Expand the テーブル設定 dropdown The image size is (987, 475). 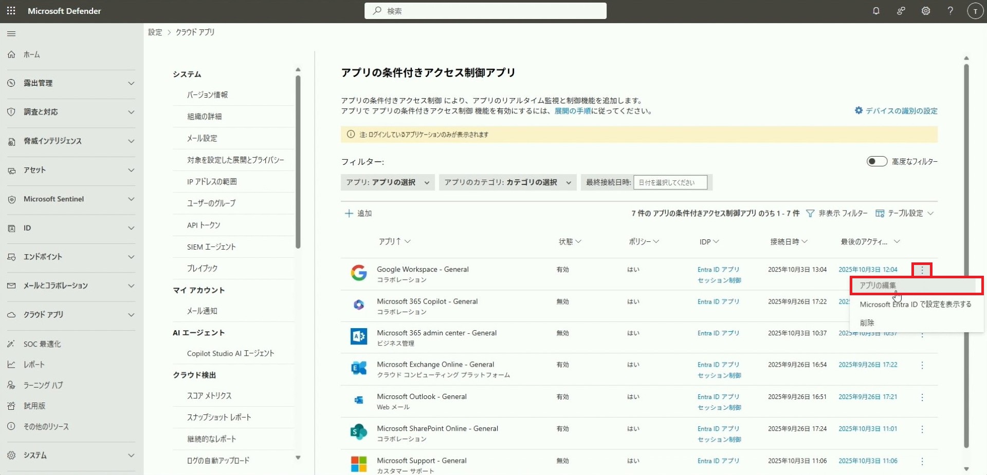click(x=905, y=214)
